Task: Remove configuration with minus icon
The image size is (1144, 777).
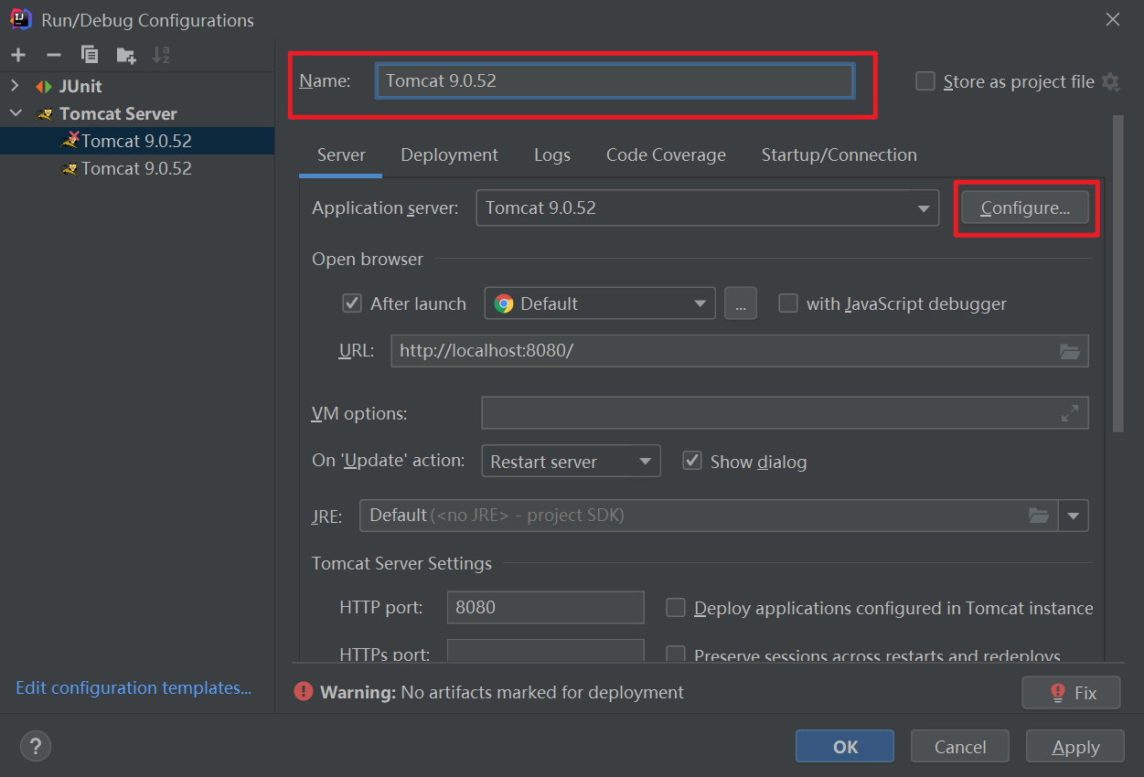Action: tap(53, 55)
